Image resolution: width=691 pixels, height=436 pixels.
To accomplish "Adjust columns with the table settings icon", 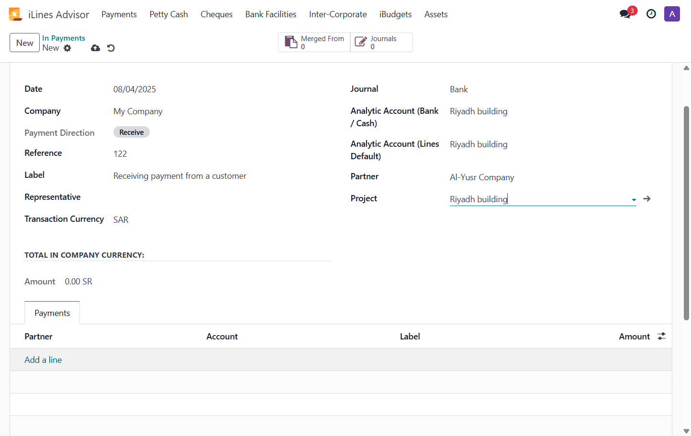I will [x=661, y=336].
